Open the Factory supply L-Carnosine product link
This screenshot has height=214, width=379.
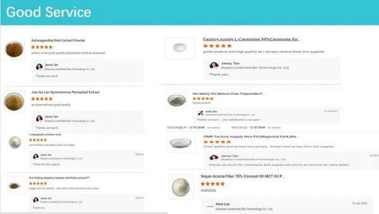[251, 39]
